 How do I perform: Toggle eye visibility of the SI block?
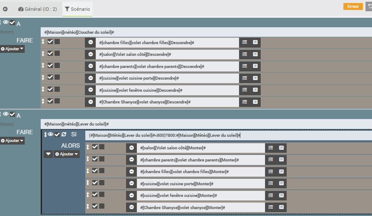coord(51,135)
